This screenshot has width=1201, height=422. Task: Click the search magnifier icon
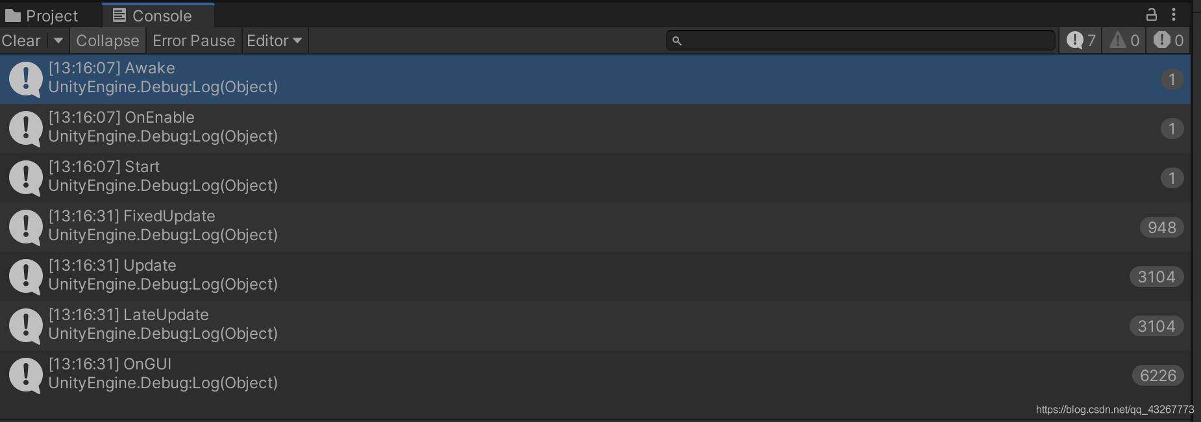[676, 41]
